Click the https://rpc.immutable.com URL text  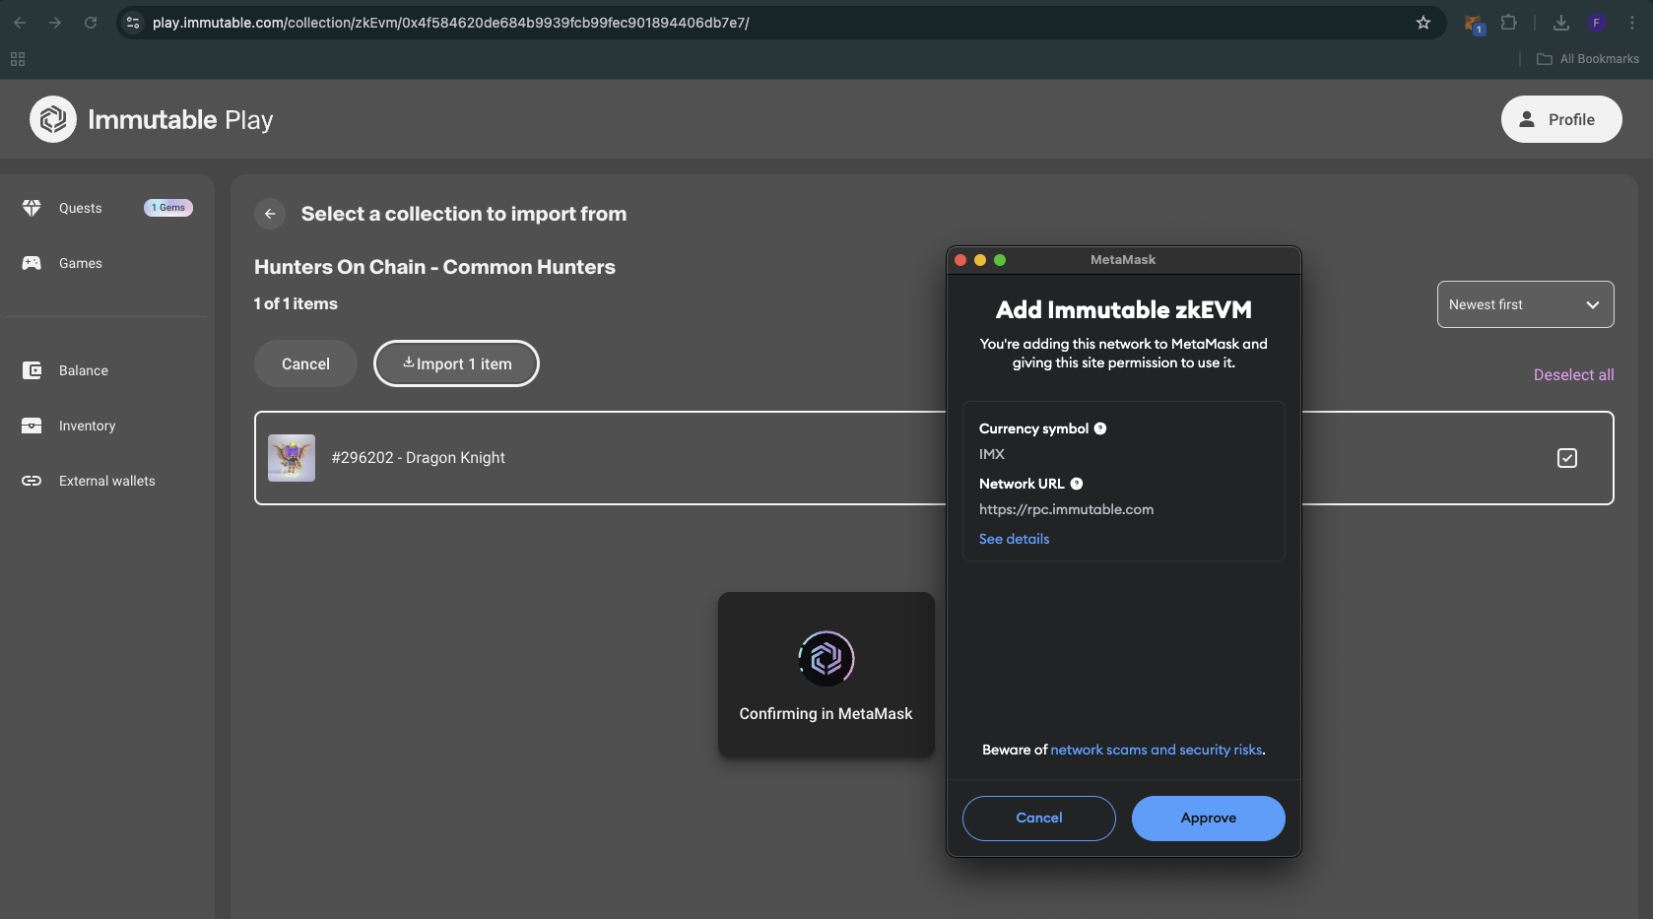coord(1066,509)
